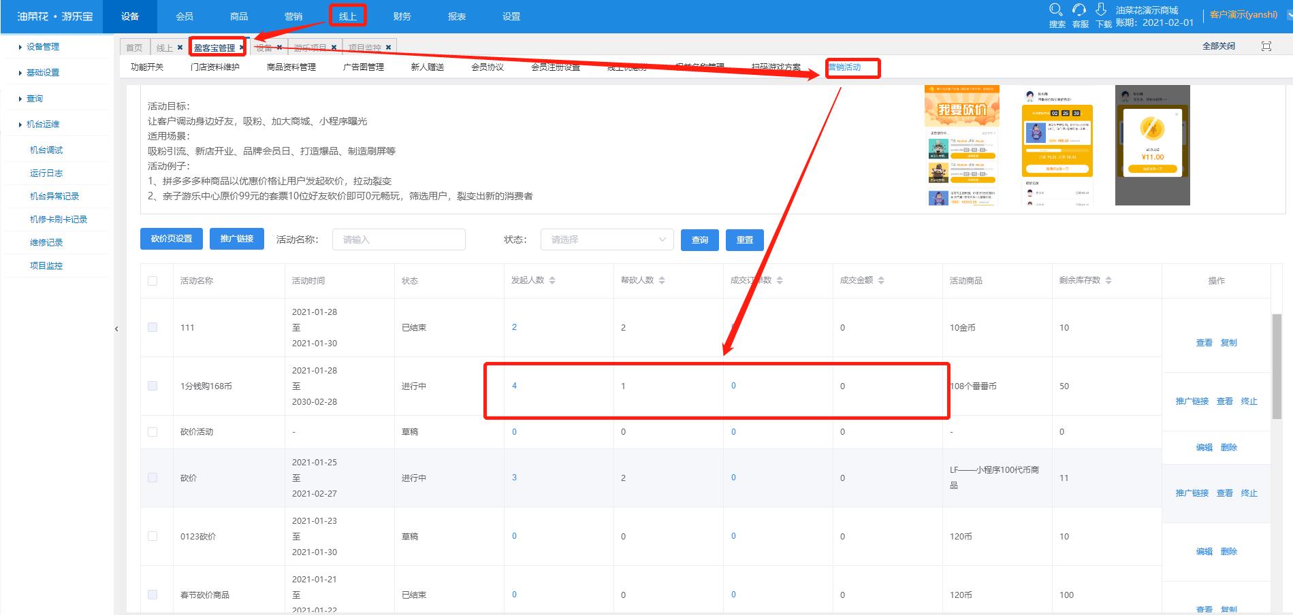Click the 下载 download arrow icon
The height and width of the screenshot is (615, 1293).
(1101, 10)
